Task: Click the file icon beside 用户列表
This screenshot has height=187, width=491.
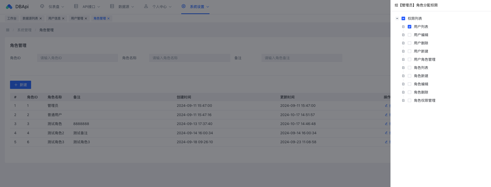Action: pos(403,27)
